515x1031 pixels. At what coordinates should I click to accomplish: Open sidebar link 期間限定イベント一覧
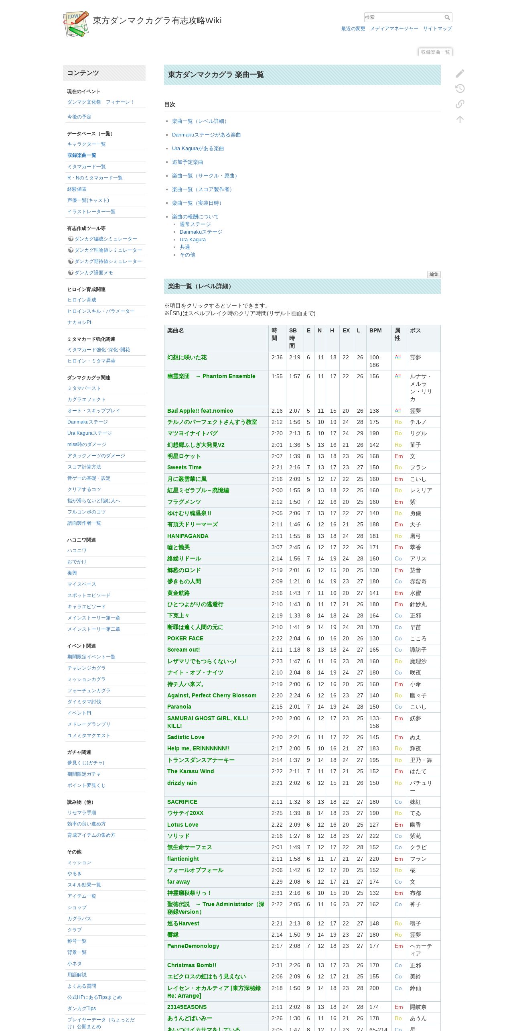[91, 657]
